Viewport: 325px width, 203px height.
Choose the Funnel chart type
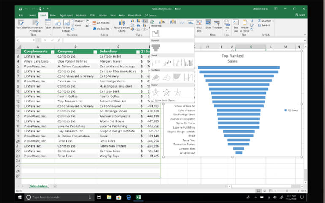click(x=155, y=48)
